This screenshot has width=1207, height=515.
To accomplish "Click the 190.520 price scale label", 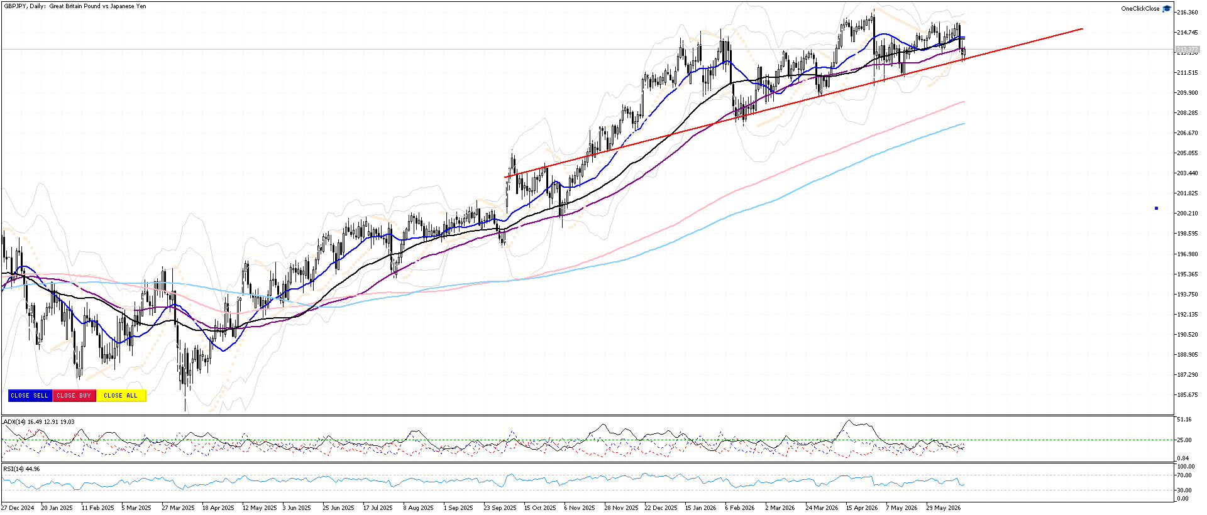I will pyautogui.click(x=1187, y=335).
